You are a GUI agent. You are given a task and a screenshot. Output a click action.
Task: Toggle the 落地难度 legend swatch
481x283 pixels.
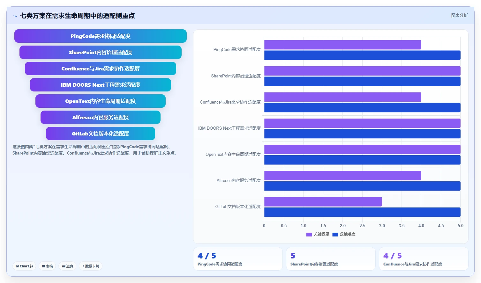point(335,234)
